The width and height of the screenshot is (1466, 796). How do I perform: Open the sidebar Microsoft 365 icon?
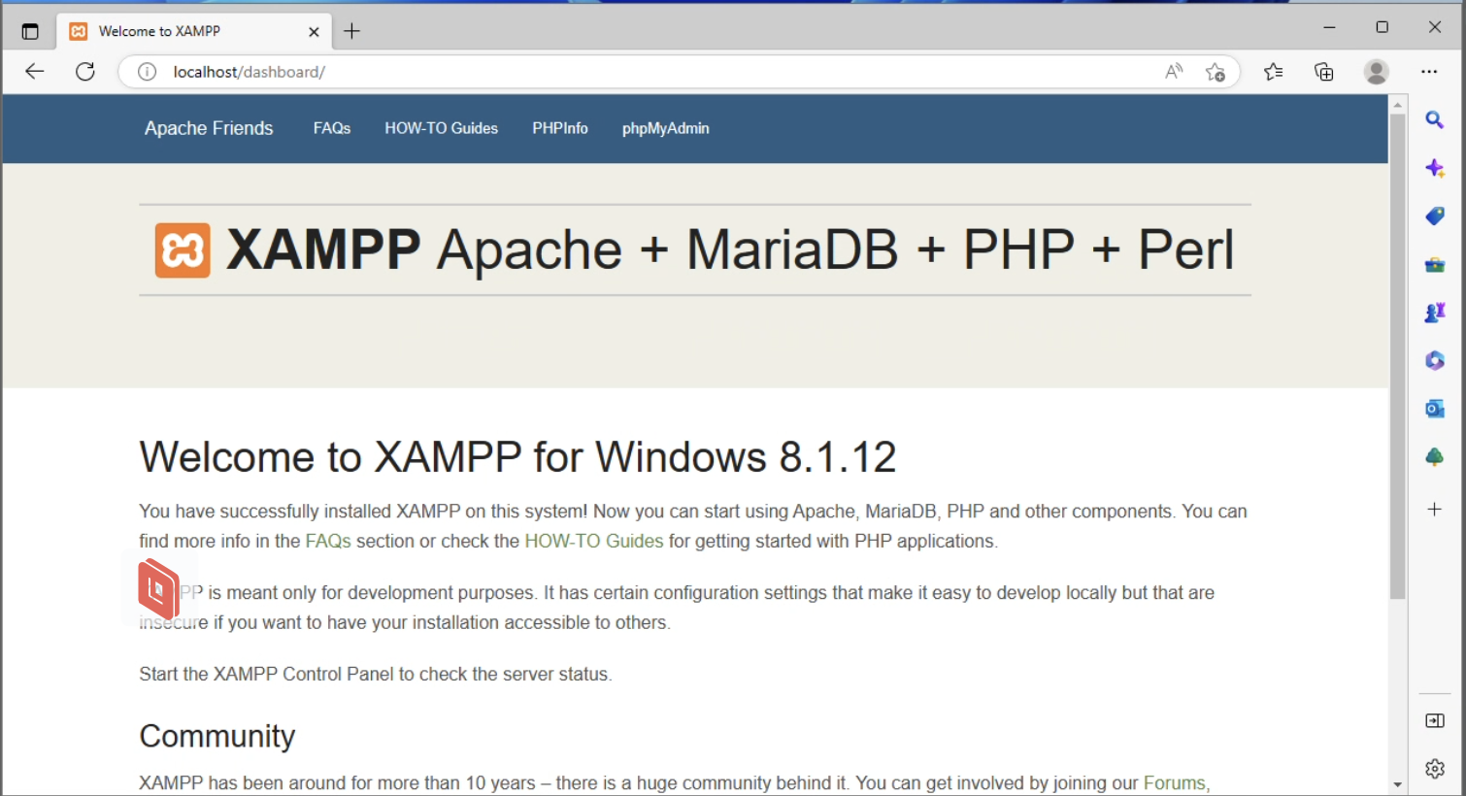point(1434,360)
